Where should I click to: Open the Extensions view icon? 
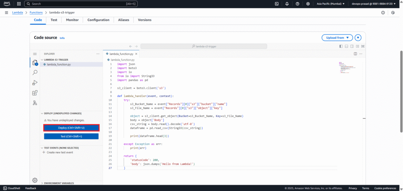coord(35,93)
